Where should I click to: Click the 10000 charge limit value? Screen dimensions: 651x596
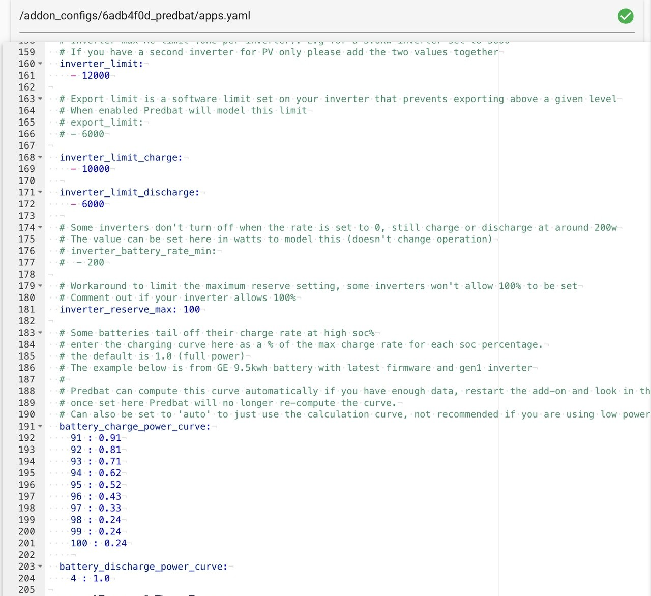pyautogui.click(x=96, y=169)
